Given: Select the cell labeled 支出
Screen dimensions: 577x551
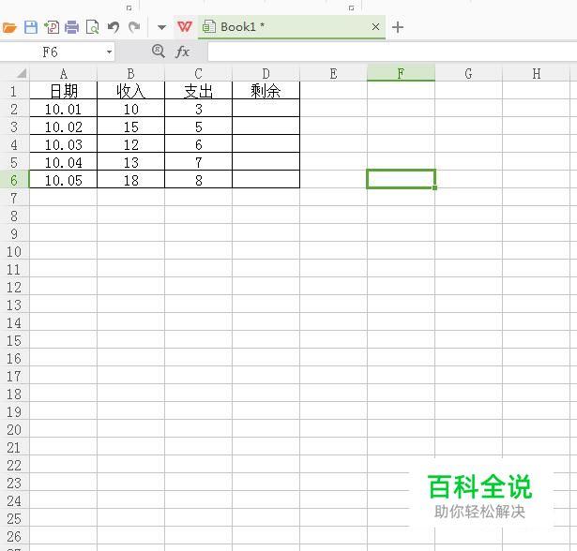Looking at the screenshot, I should tap(198, 91).
